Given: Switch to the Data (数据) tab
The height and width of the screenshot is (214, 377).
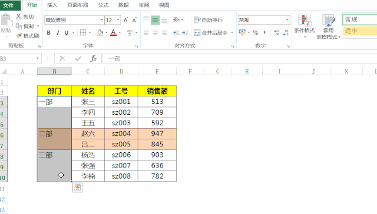Looking at the screenshot, I should [x=123, y=5].
